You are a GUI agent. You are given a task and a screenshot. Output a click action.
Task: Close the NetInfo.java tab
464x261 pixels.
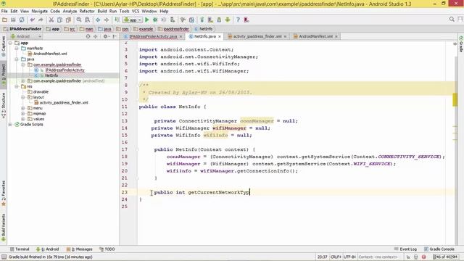[220, 37]
